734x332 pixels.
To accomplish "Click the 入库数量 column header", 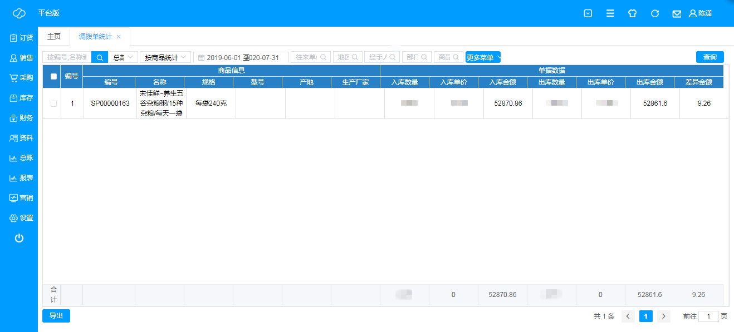I will coord(405,82).
